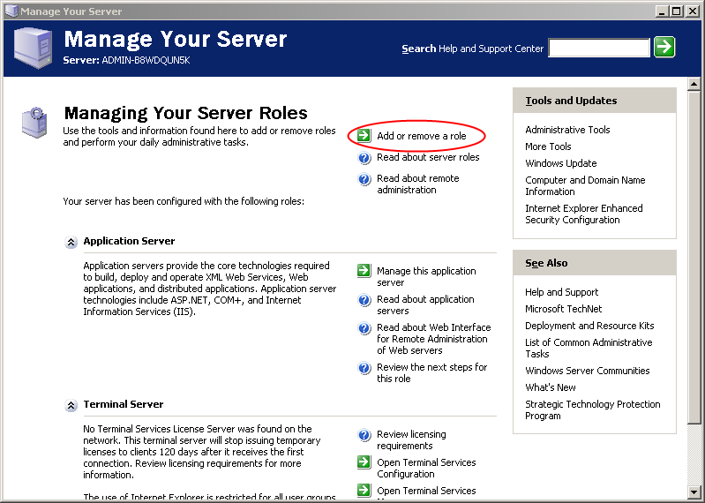Maximize the Manage Your Server window
The image size is (705, 503).
(676, 11)
